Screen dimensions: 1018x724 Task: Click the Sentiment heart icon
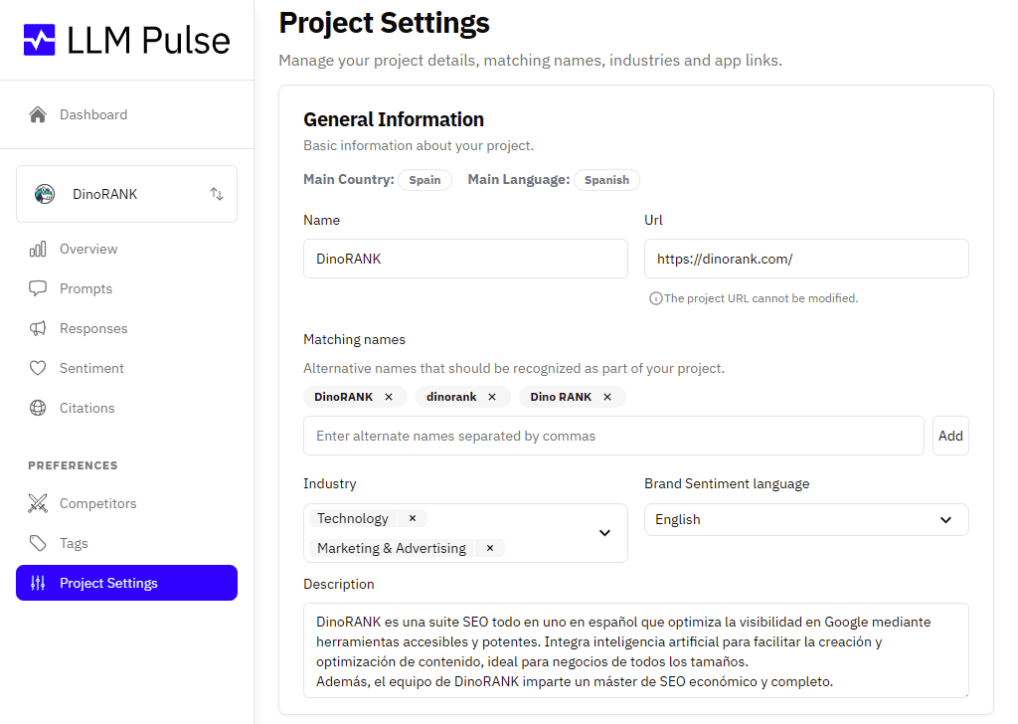(x=37, y=368)
